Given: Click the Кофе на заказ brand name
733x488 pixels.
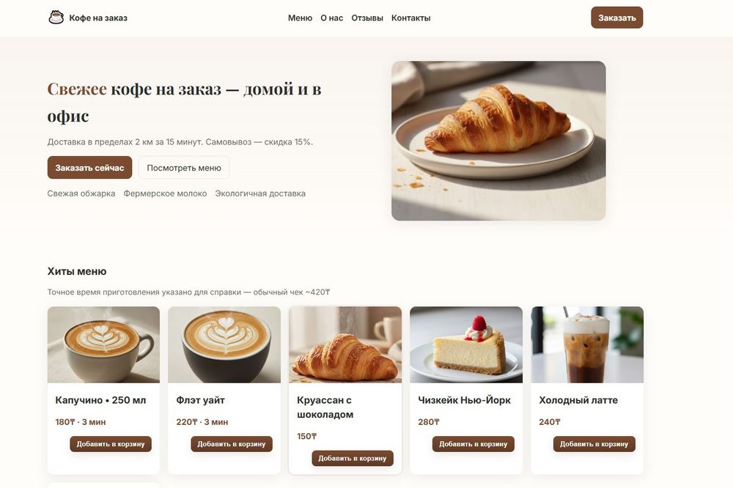Looking at the screenshot, I should [98, 18].
